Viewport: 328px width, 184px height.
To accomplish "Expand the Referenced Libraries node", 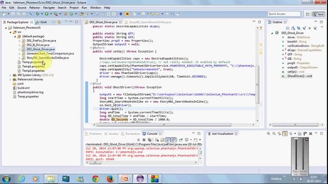I will (x=10, y=80).
